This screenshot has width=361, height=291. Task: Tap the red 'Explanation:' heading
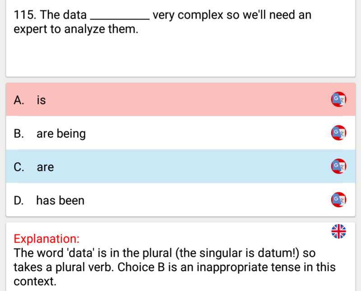pos(46,239)
